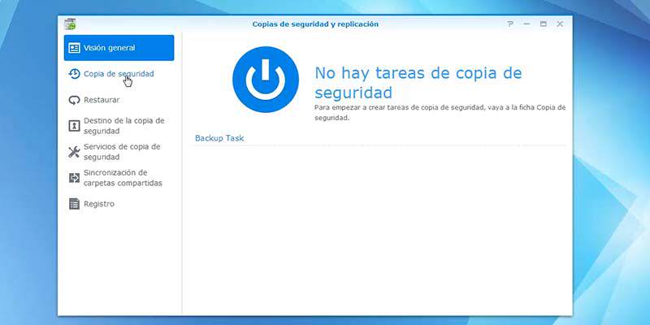Image resolution: width=650 pixels, height=325 pixels.
Task: Click the Destino de la copia icon
Action: [74, 126]
